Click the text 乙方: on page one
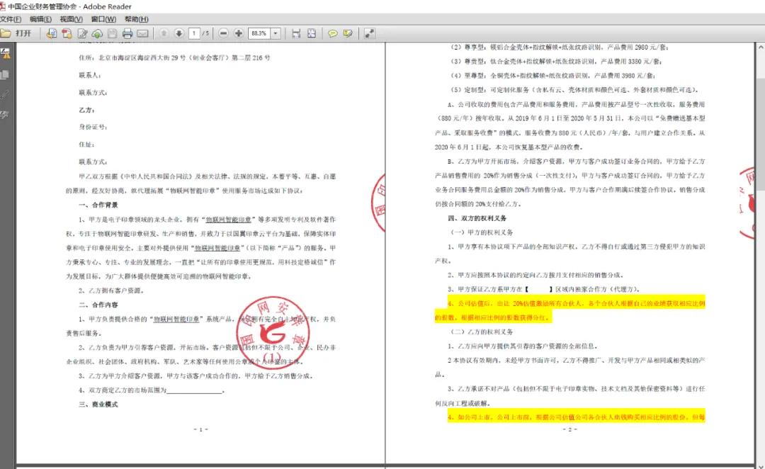 pyautogui.click(x=86, y=110)
